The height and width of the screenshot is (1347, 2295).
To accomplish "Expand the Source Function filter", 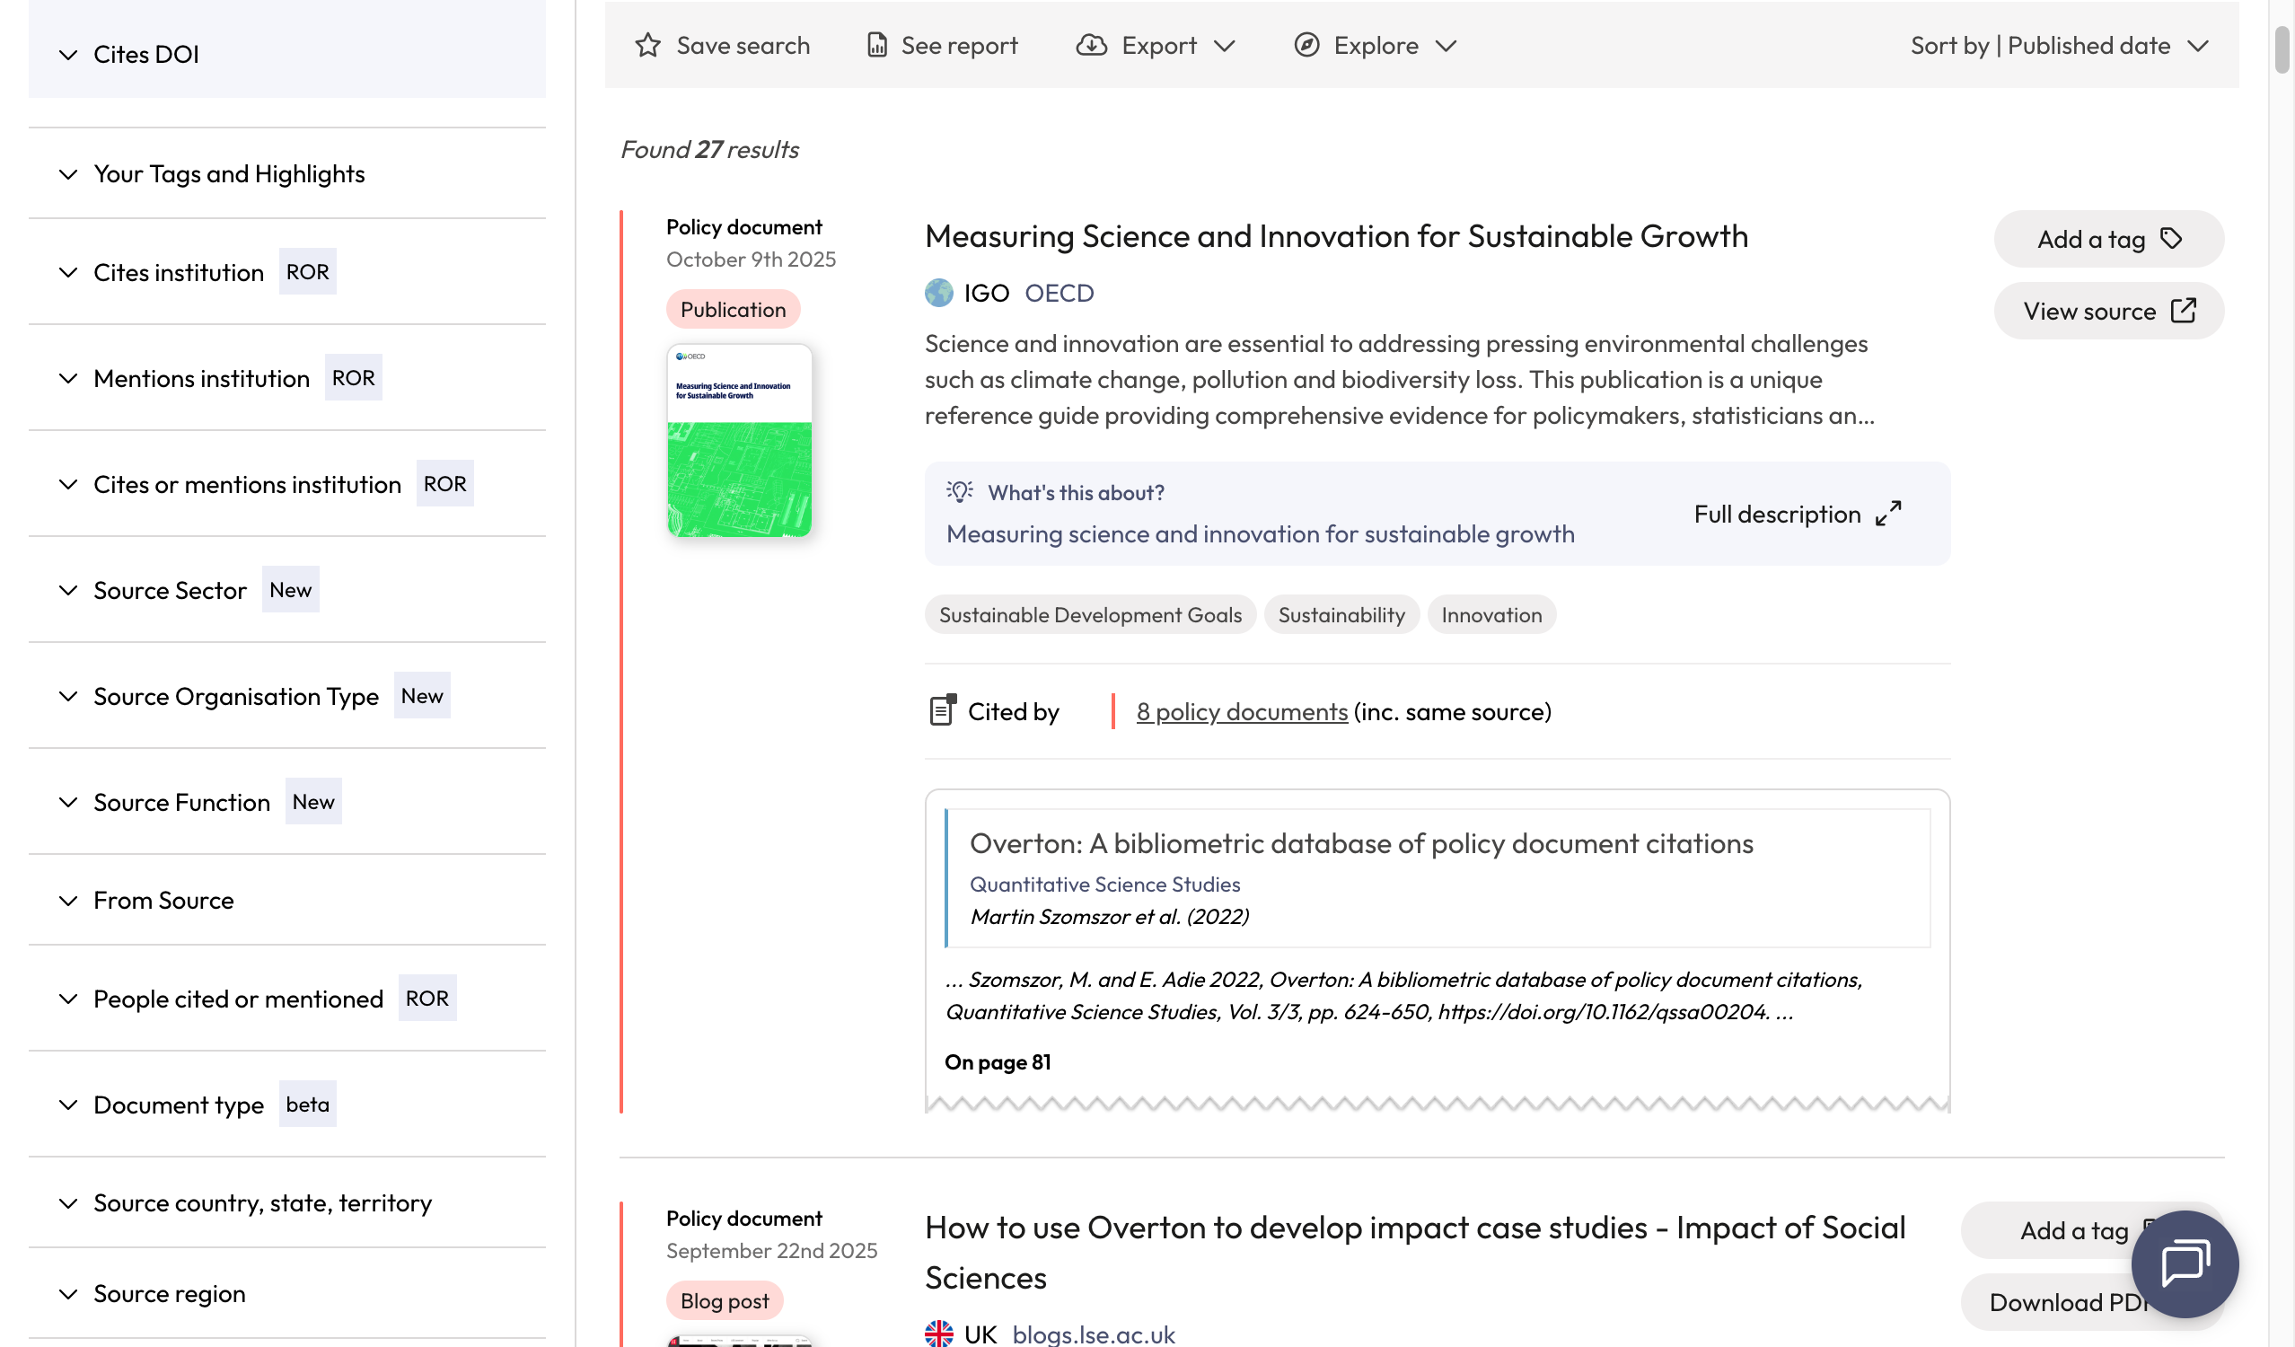I will [x=287, y=801].
